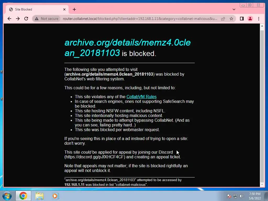Screen dimensions: 268x201
Task: Bookmark this page with the star
Action: (x=231, y=19)
